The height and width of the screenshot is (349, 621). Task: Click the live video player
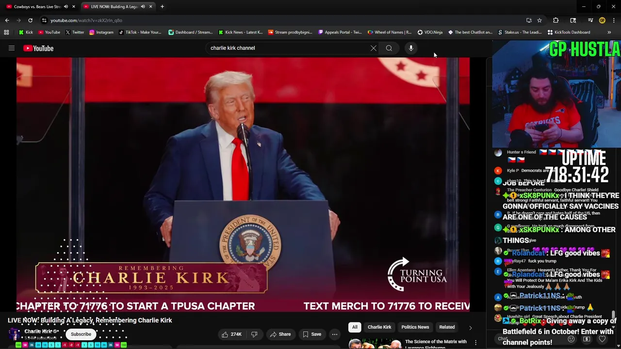click(243, 184)
